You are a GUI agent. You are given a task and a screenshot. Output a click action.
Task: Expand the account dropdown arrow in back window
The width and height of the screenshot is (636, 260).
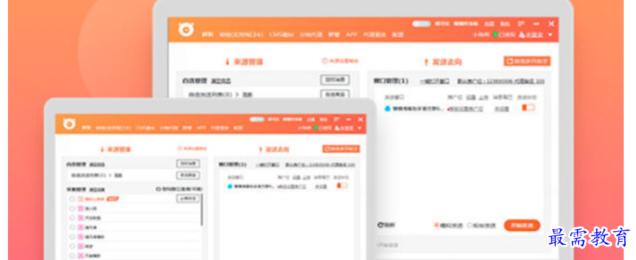550,35
